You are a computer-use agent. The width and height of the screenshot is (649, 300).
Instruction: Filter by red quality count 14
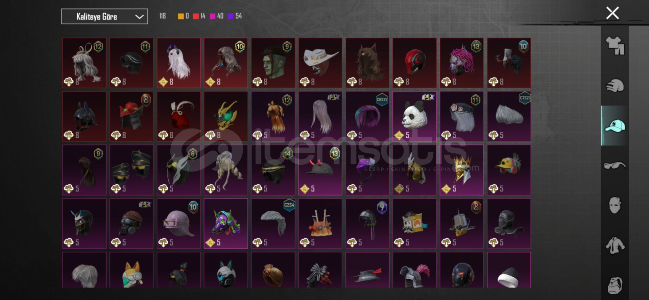tap(199, 16)
